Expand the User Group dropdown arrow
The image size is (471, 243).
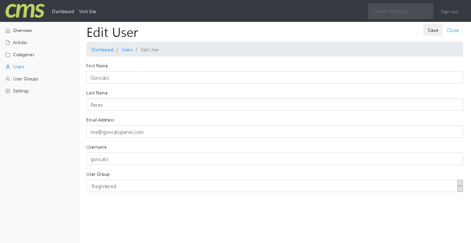point(460,186)
